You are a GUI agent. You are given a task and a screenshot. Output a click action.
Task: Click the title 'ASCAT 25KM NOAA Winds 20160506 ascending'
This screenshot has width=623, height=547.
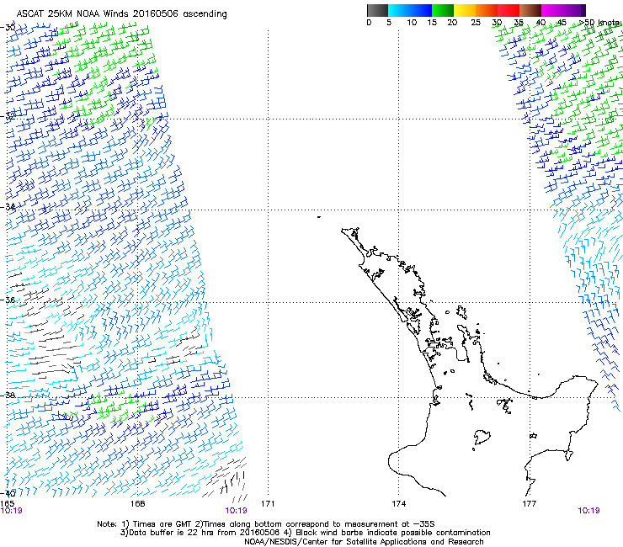click(x=121, y=14)
